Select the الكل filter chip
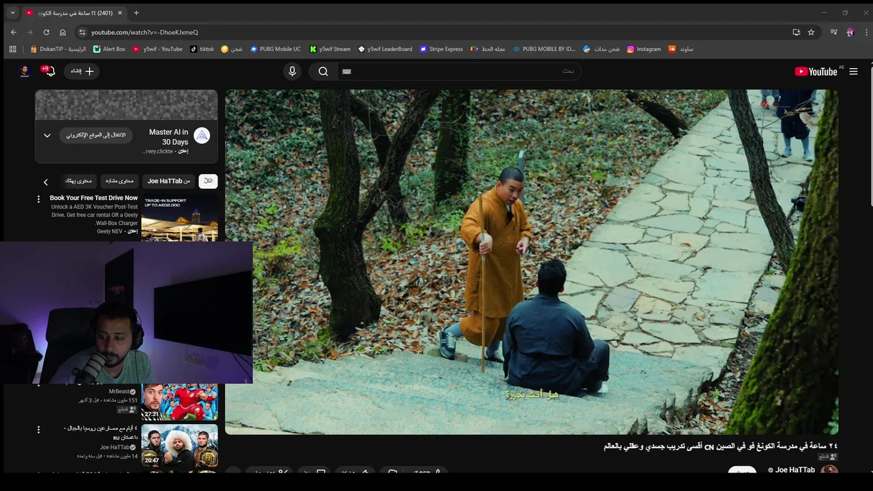This screenshot has width=873, height=491. point(208,181)
